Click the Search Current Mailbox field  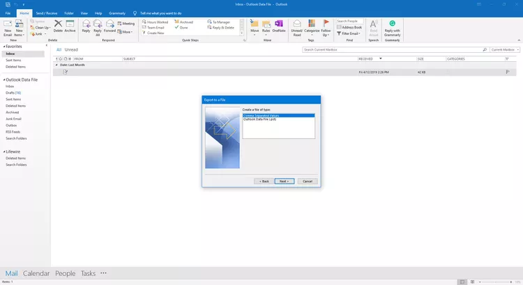click(x=392, y=49)
